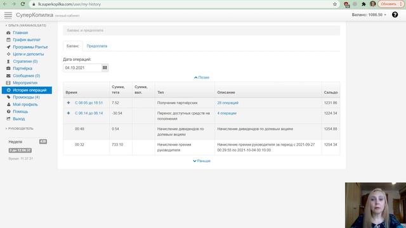
Task: Open Партнёрка in the sidebar
Action: [23, 68]
